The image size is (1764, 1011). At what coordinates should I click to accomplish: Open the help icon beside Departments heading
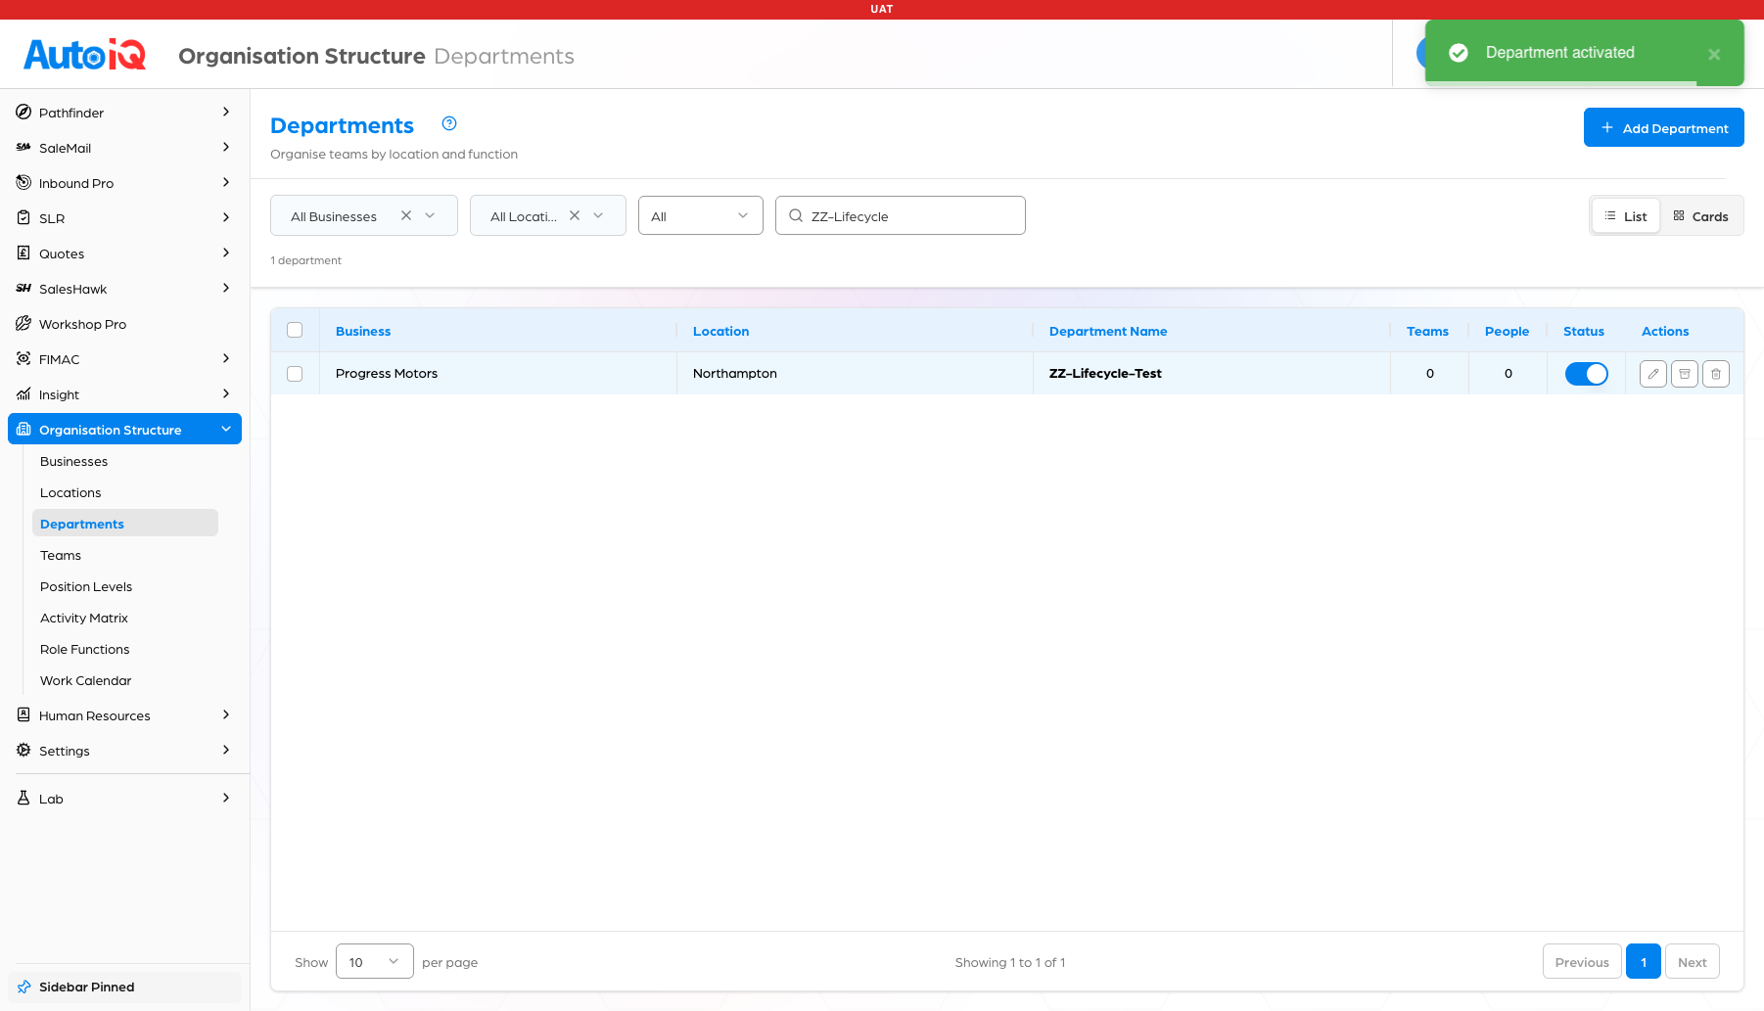tap(449, 123)
